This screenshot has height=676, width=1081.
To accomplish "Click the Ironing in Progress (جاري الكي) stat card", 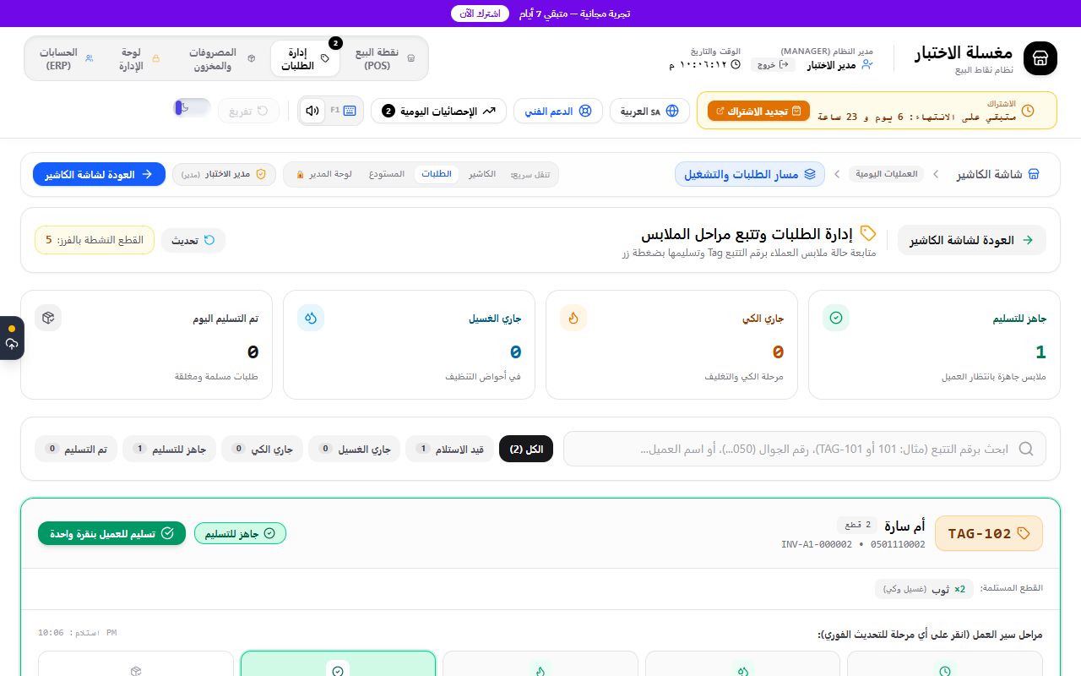I will [x=671, y=345].
